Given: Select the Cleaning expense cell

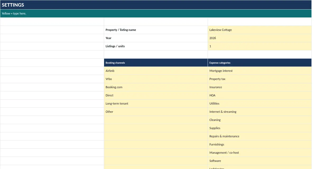Looking at the screenshot, I should click(x=260, y=120).
